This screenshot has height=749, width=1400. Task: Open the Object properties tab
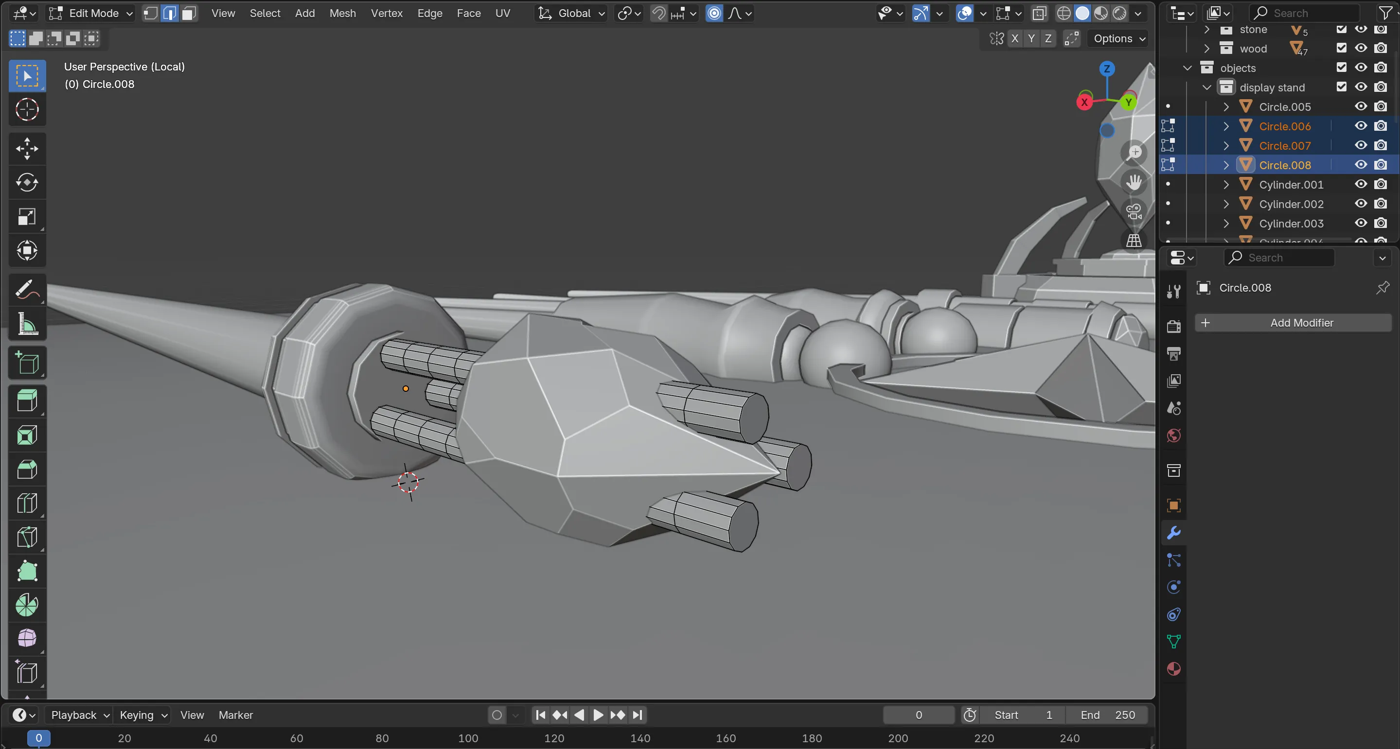1174,505
